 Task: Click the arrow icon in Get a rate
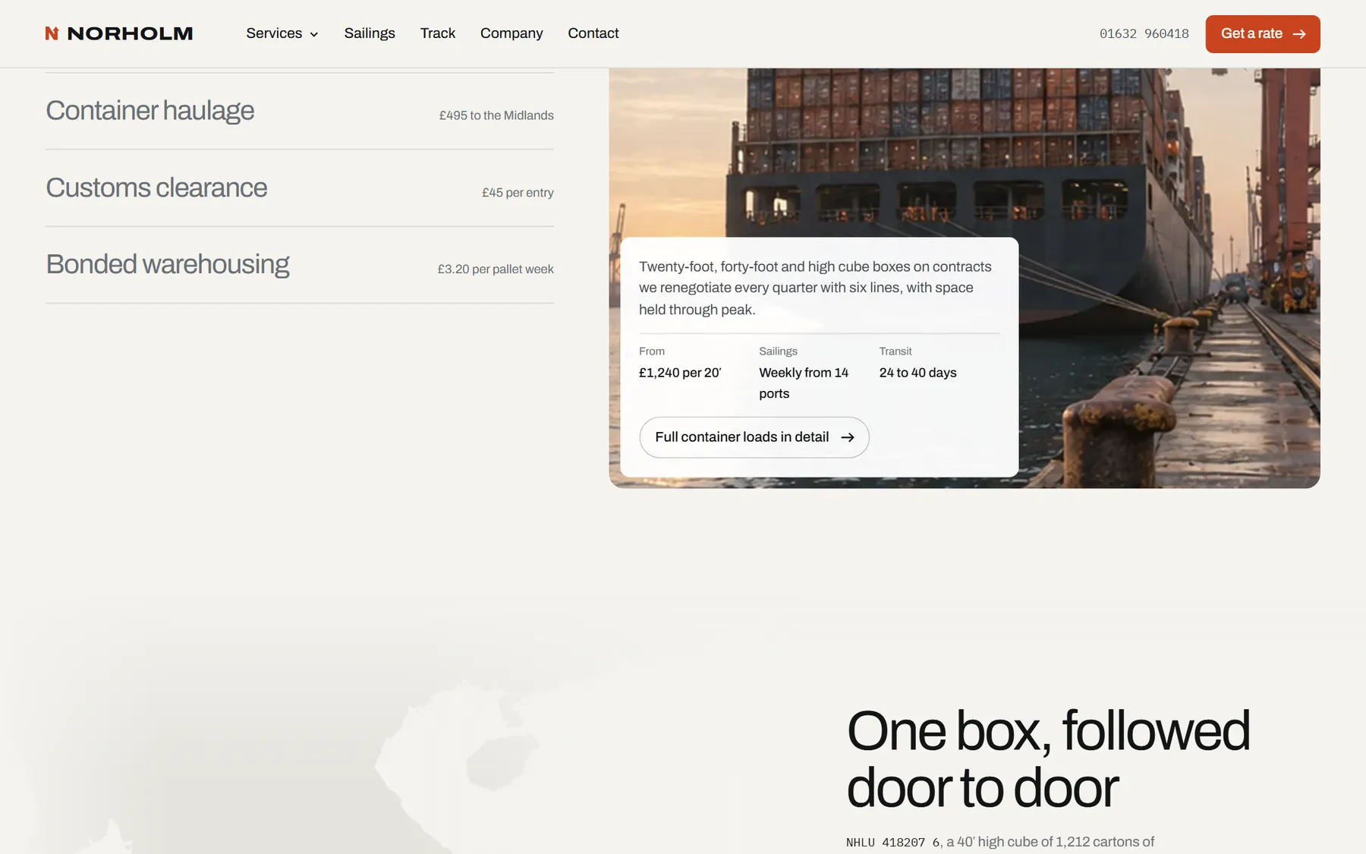[x=1299, y=34]
